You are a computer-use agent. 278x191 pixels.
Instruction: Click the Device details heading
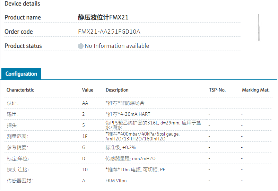tap(22, 4)
